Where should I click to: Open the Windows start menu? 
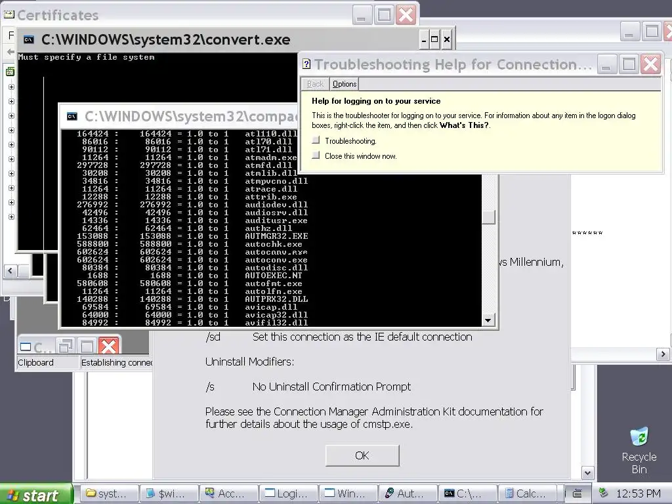point(37,494)
